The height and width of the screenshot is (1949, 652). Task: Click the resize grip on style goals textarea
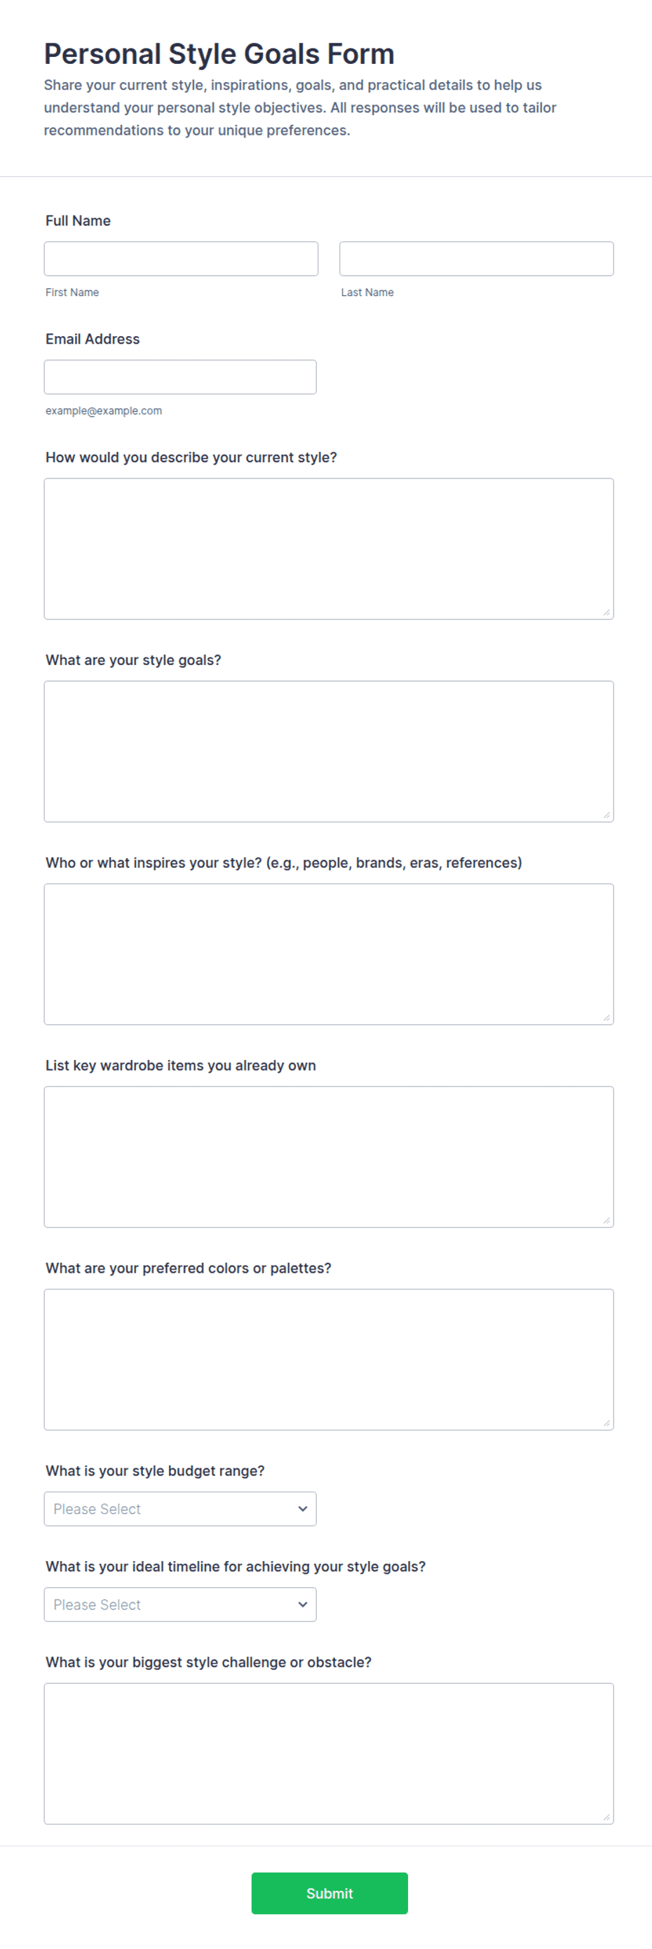[606, 815]
